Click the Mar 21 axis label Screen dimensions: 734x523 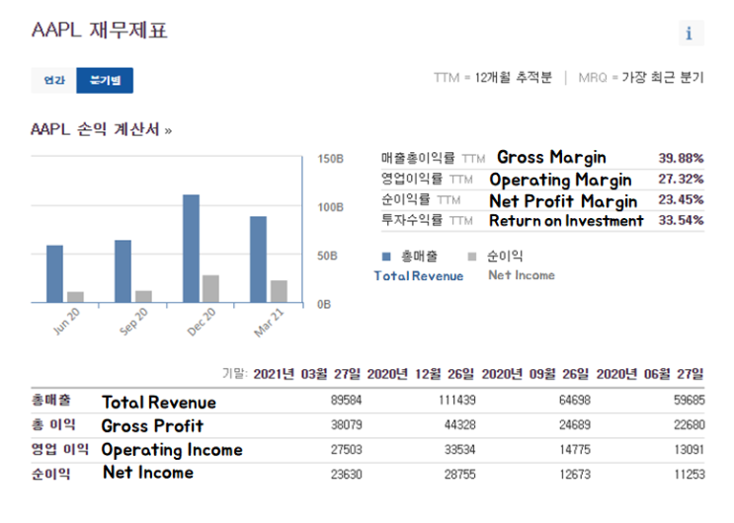pos(269,323)
